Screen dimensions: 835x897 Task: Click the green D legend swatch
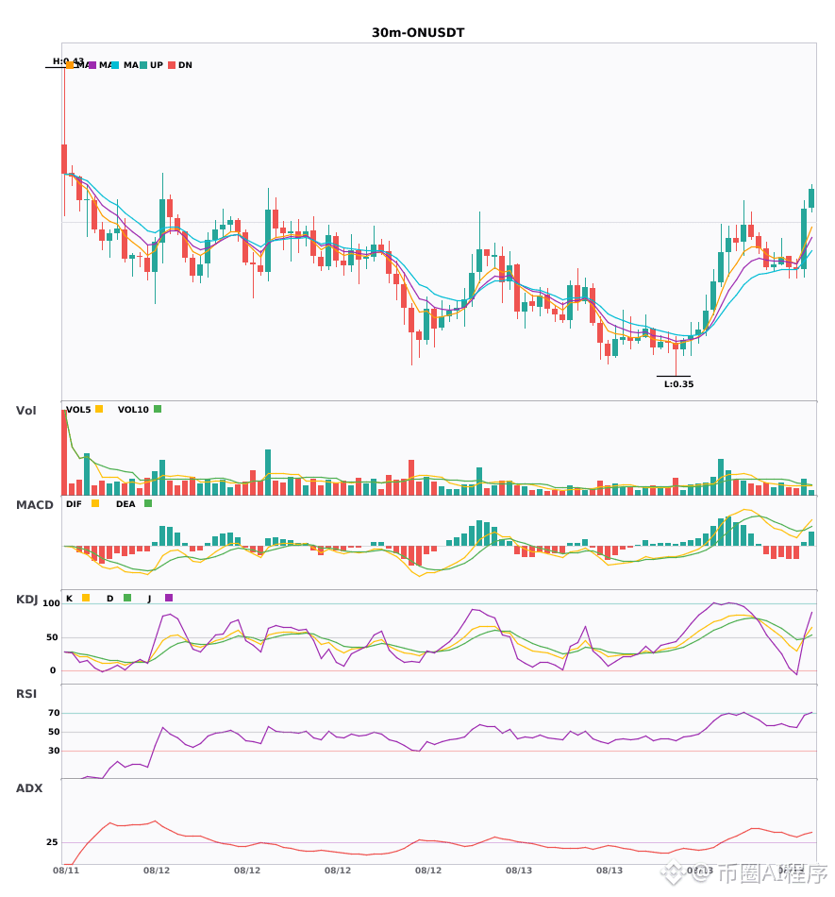pyautogui.click(x=127, y=598)
